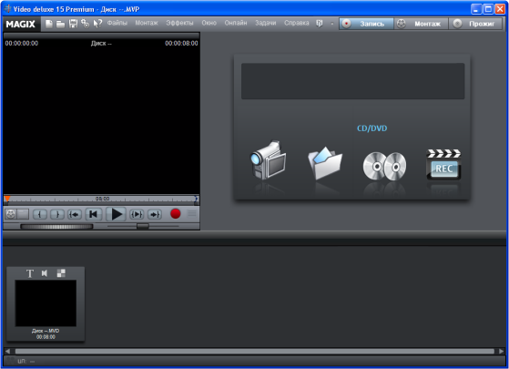509x369 pixels.
Task: Open the Эффекты menu
Action: (x=179, y=23)
